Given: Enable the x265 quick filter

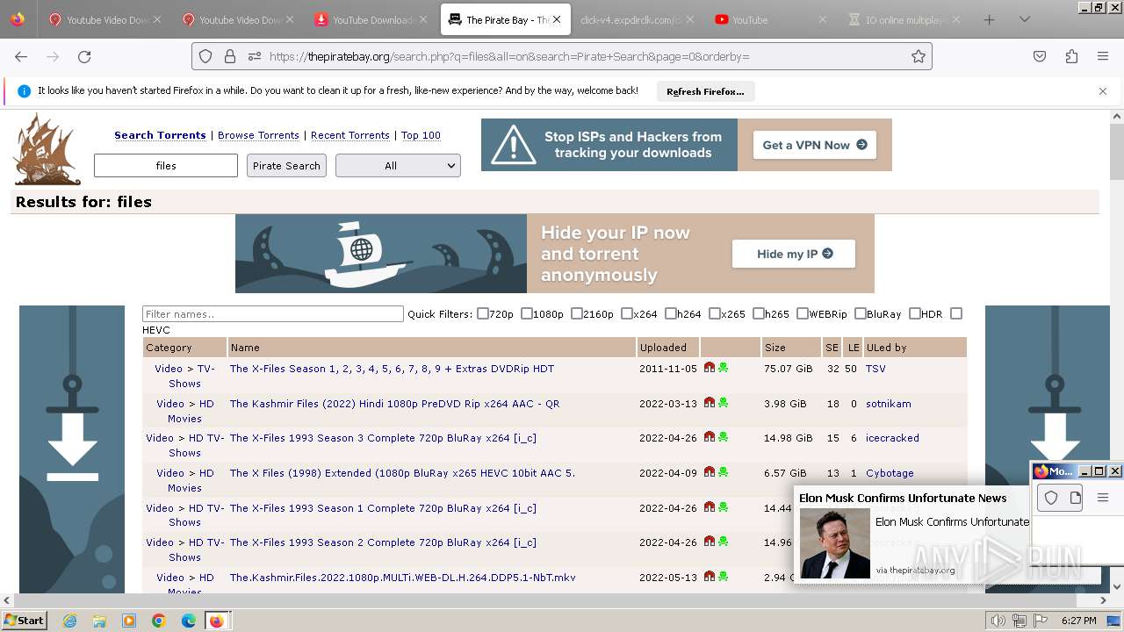Looking at the screenshot, I should (715, 313).
